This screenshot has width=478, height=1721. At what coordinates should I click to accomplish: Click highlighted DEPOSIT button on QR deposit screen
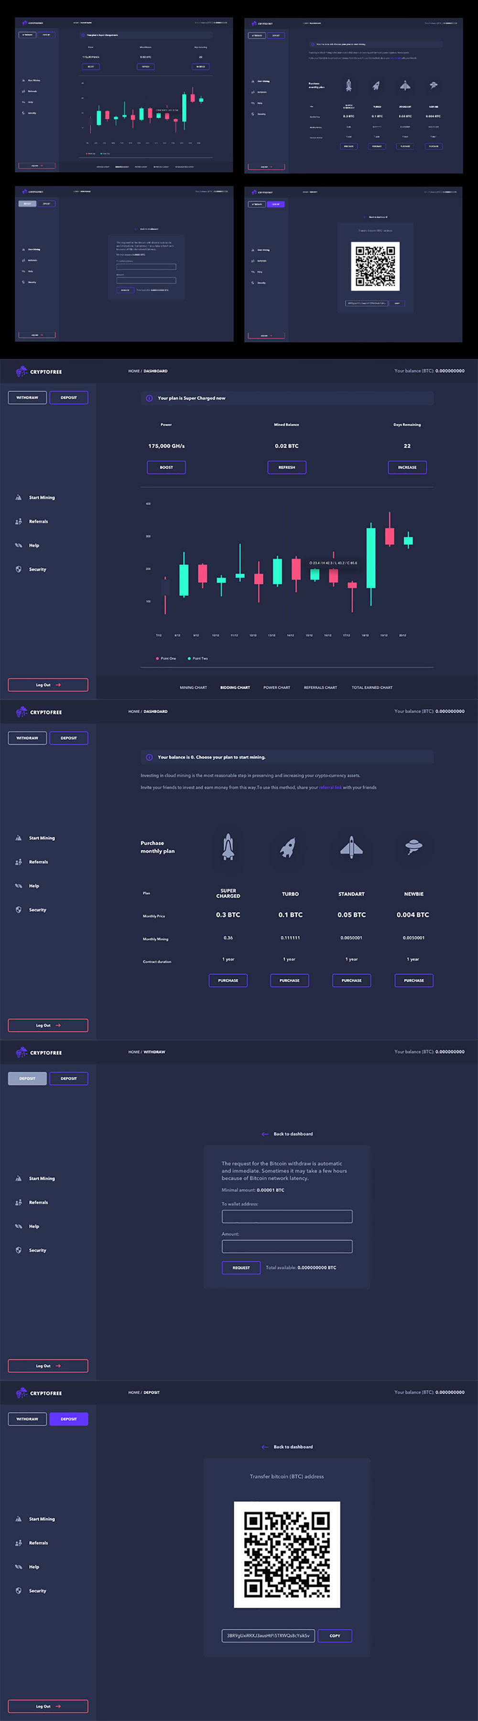click(x=69, y=1418)
